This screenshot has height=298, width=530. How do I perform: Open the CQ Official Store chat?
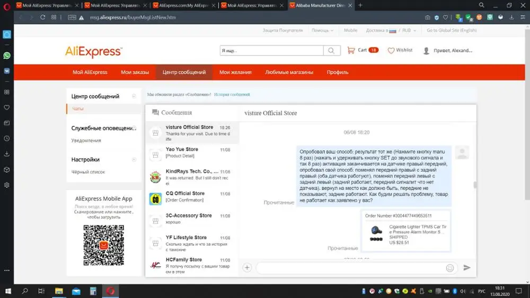pos(192,199)
